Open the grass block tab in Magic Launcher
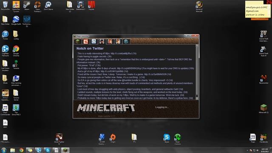This screenshot has width=272, height=153. 78,42
